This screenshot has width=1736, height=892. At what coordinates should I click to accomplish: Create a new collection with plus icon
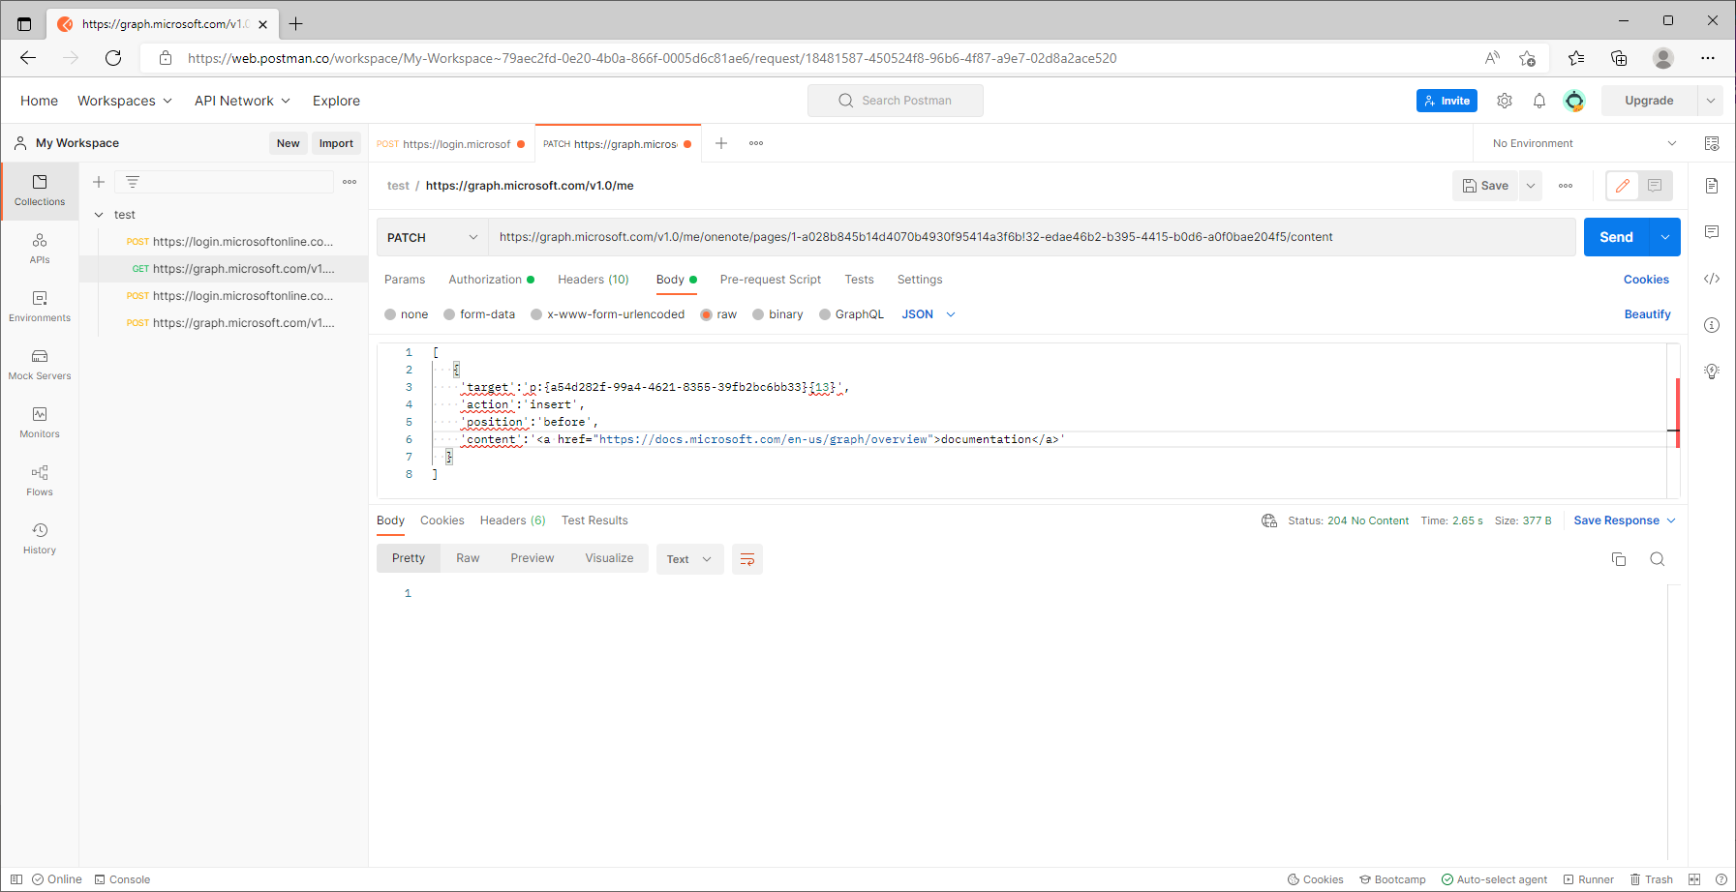coord(99,182)
